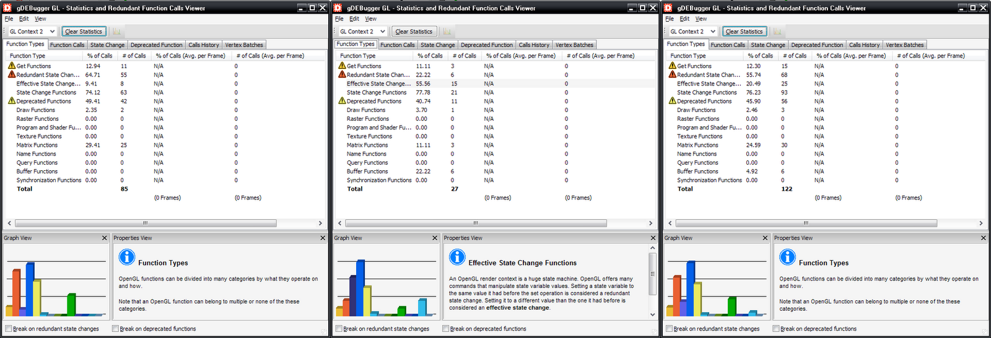Open the File menu in left window
This screenshot has height=338, width=991.
9,19
